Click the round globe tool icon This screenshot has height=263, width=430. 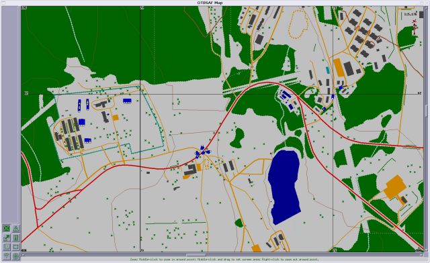point(16,256)
